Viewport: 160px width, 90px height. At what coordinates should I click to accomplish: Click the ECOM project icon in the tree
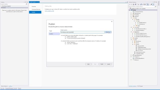click(132, 10)
